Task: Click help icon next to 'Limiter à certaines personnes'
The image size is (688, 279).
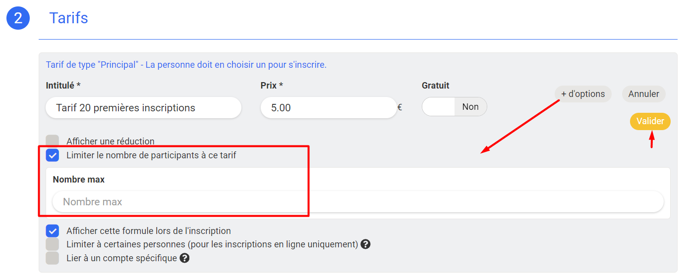Action: 365,244
